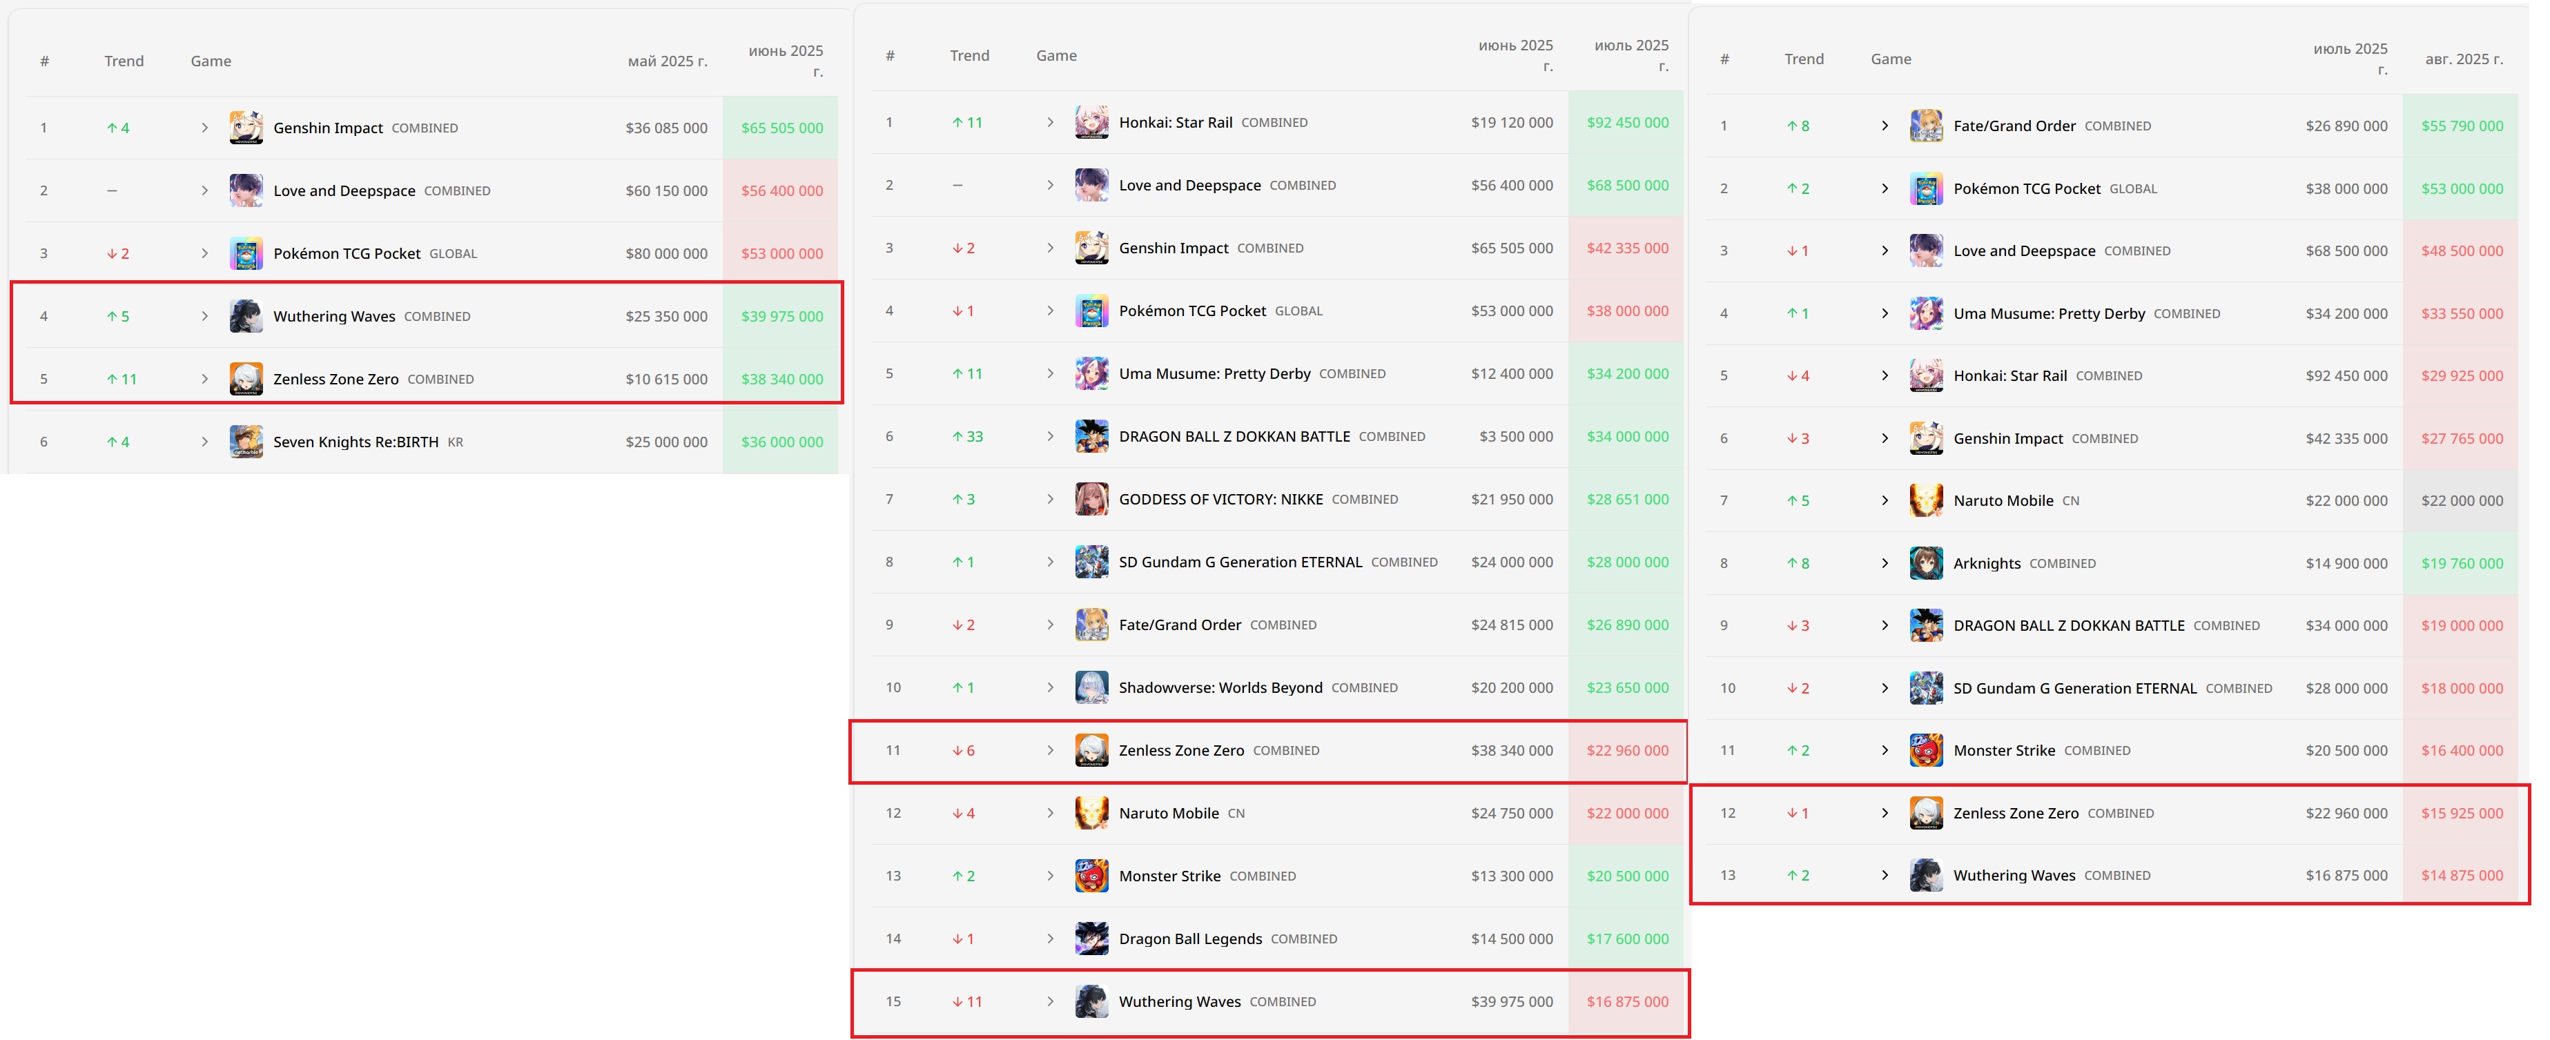Viewport: 2550px width, 1040px height.
Task: Open Love and Deepspace title in August table
Action: coord(2023,251)
